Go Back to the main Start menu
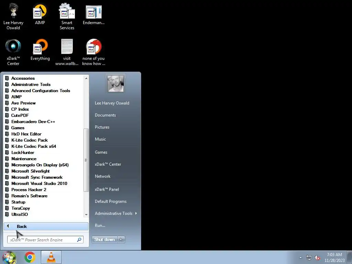Image resolution: width=352 pixels, height=264 pixels. (46, 226)
